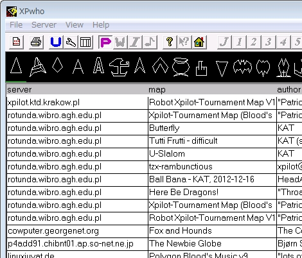Select the outlined letter A ship
This screenshot has height=258, width=302.
[x=98, y=65]
